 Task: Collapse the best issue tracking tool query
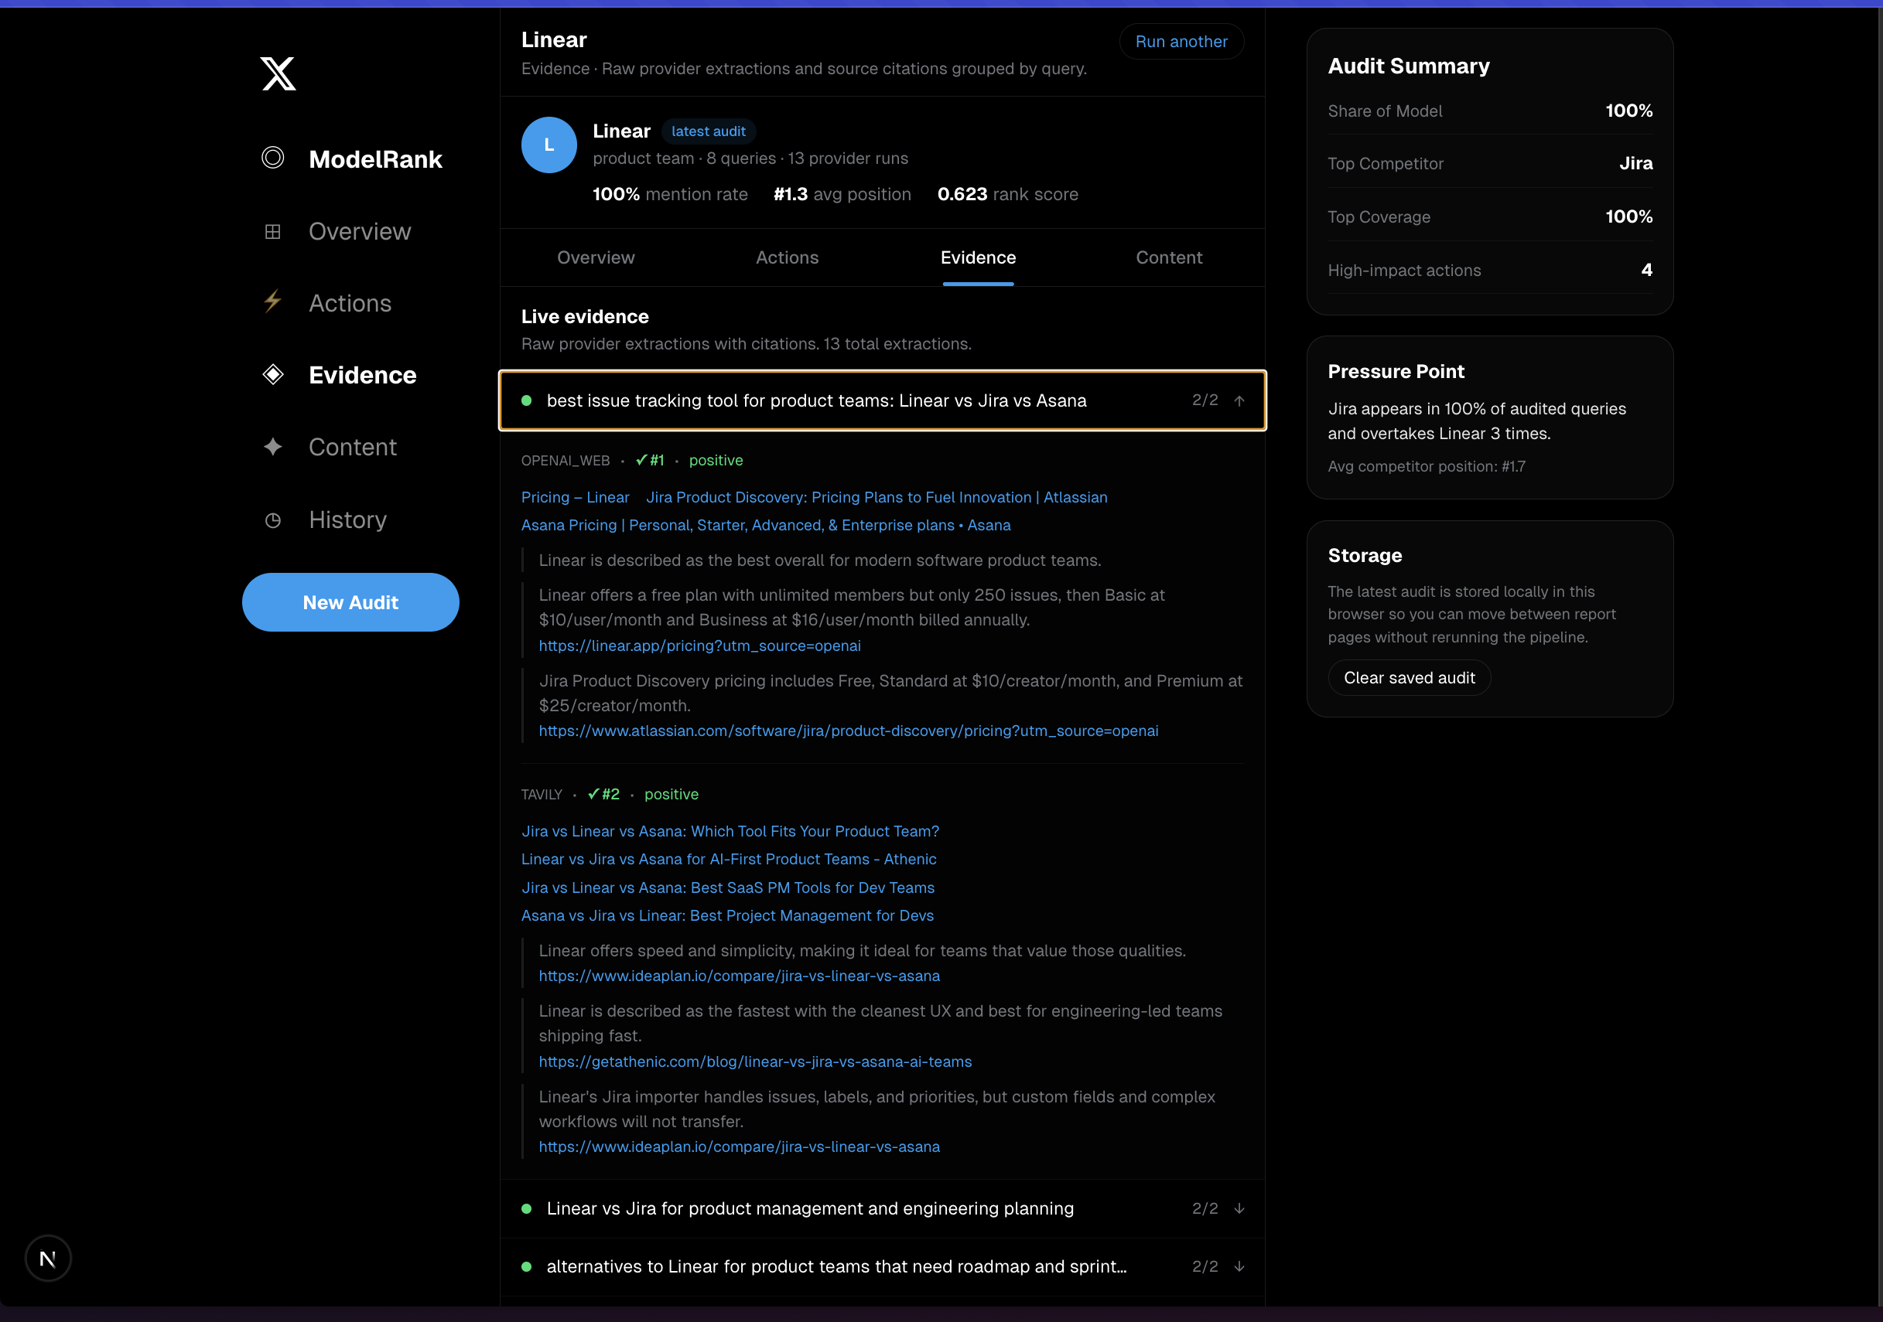pyautogui.click(x=1239, y=400)
